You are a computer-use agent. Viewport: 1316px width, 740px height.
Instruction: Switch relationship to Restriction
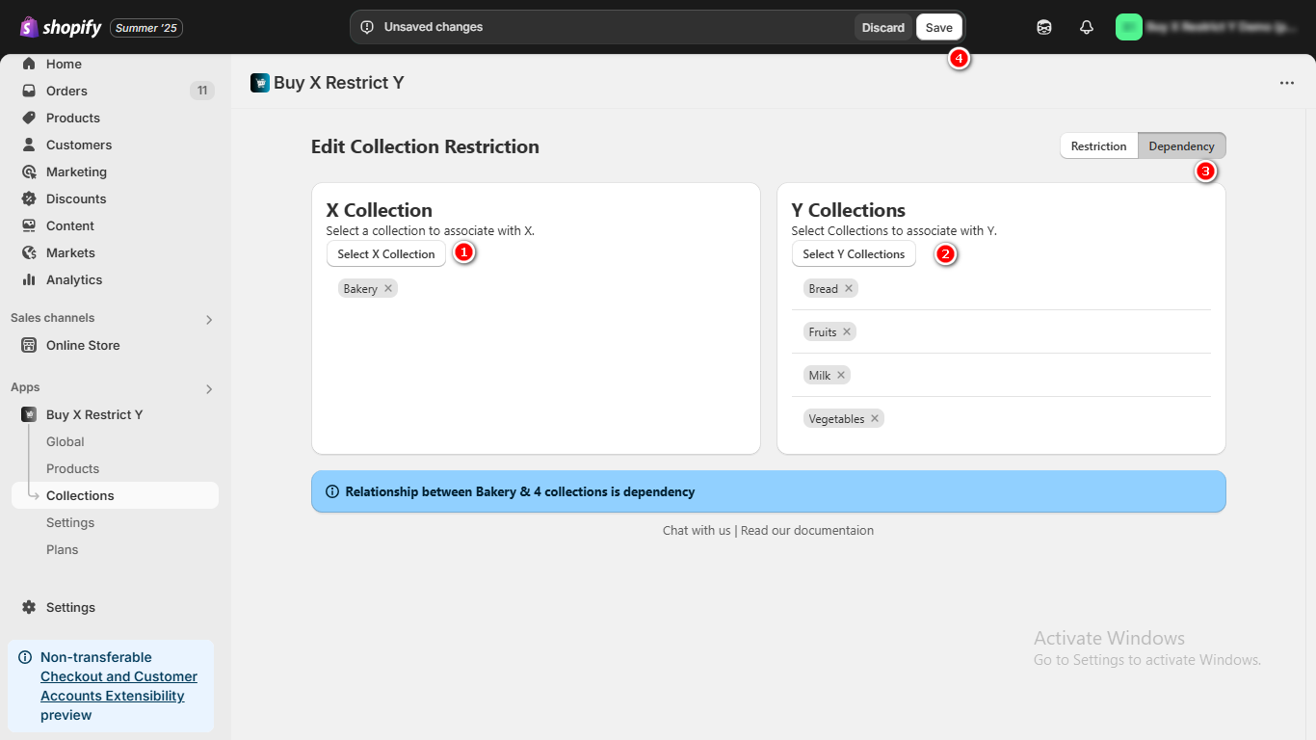(x=1098, y=146)
